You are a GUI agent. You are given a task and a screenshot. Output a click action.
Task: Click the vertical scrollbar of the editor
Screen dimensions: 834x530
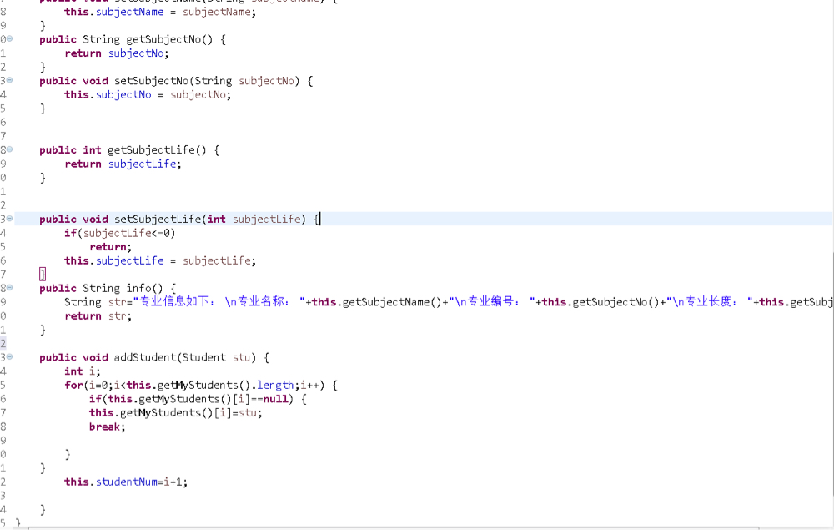(x=832, y=372)
